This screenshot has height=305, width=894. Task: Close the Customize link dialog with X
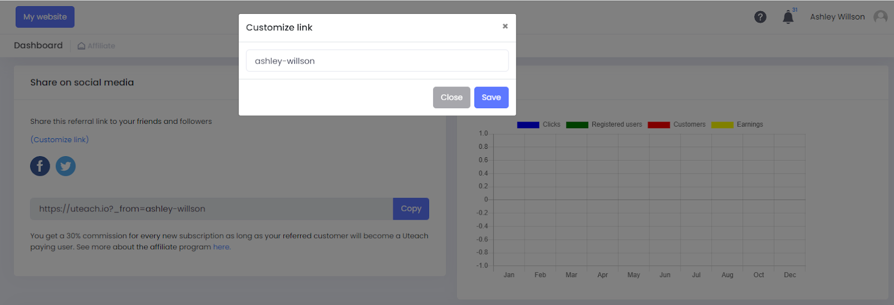505,26
